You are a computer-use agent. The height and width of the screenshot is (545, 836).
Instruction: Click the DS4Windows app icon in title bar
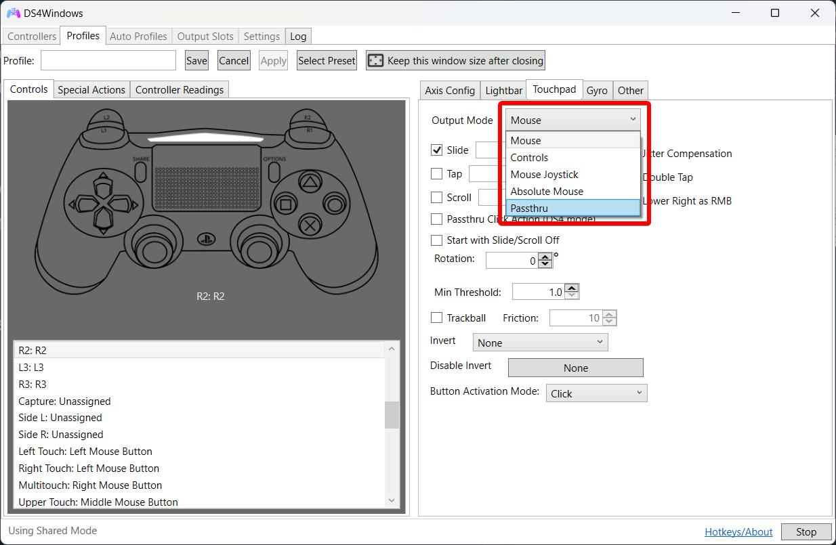[x=13, y=13]
